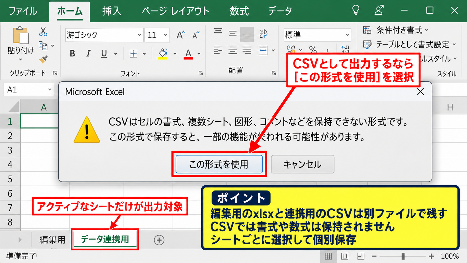Image resolution: width=467 pixels, height=263 pixels.
Task: Select the Cut scissors icon
Action: tap(43, 32)
